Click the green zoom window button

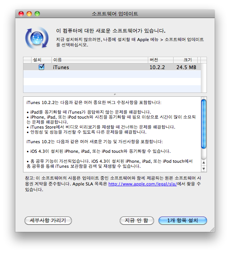coord(37,14)
